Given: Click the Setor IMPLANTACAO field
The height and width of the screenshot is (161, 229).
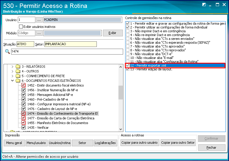Looking at the screenshot, I should (x=70, y=44).
